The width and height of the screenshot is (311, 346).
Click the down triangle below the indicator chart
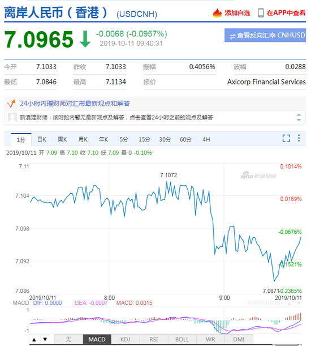click(x=45, y=339)
